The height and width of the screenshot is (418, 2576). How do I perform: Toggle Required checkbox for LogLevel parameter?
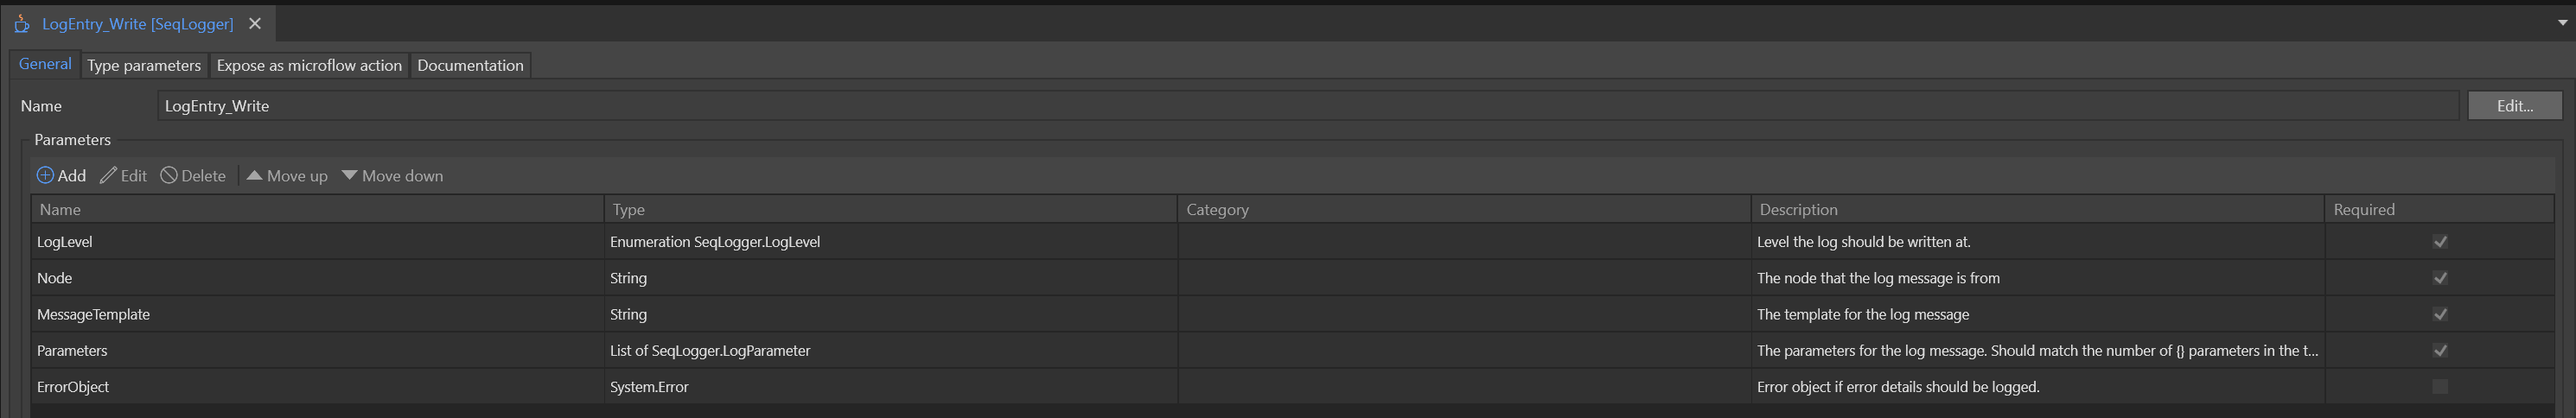pyautogui.click(x=2439, y=242)
